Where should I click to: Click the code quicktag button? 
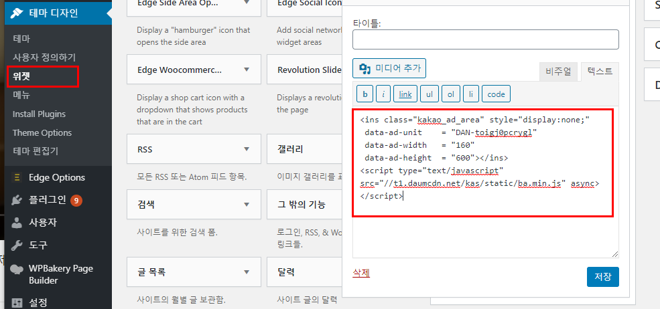497,94
